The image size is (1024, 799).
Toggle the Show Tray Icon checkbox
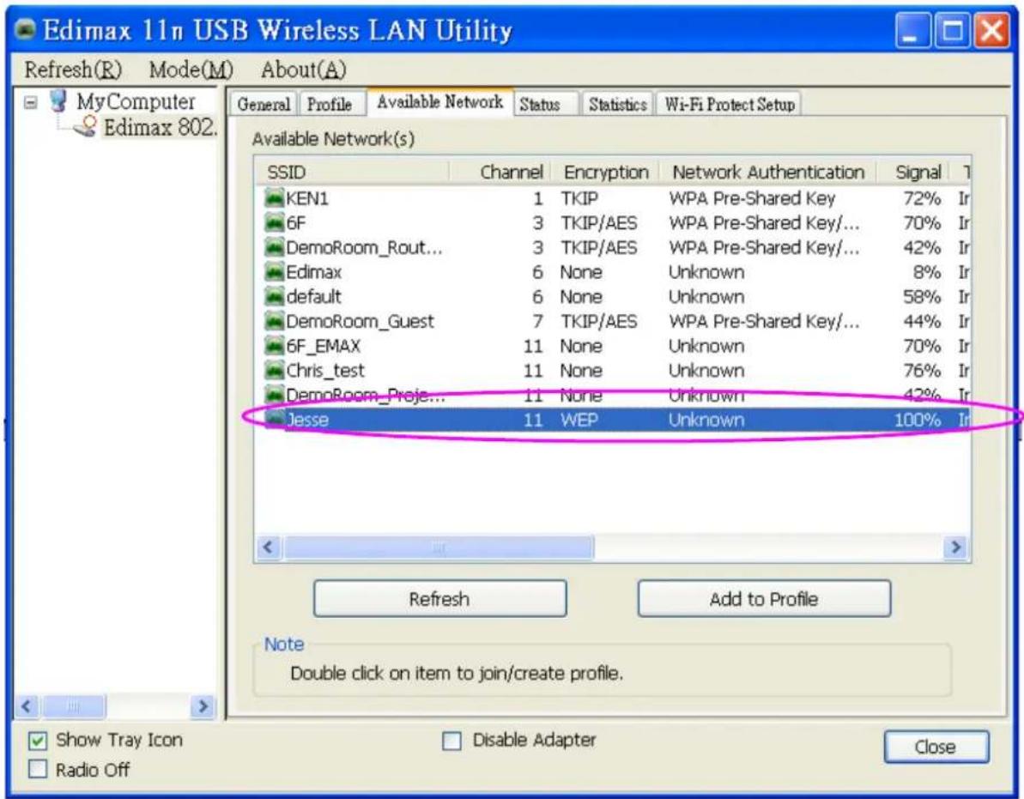[38, 741]
